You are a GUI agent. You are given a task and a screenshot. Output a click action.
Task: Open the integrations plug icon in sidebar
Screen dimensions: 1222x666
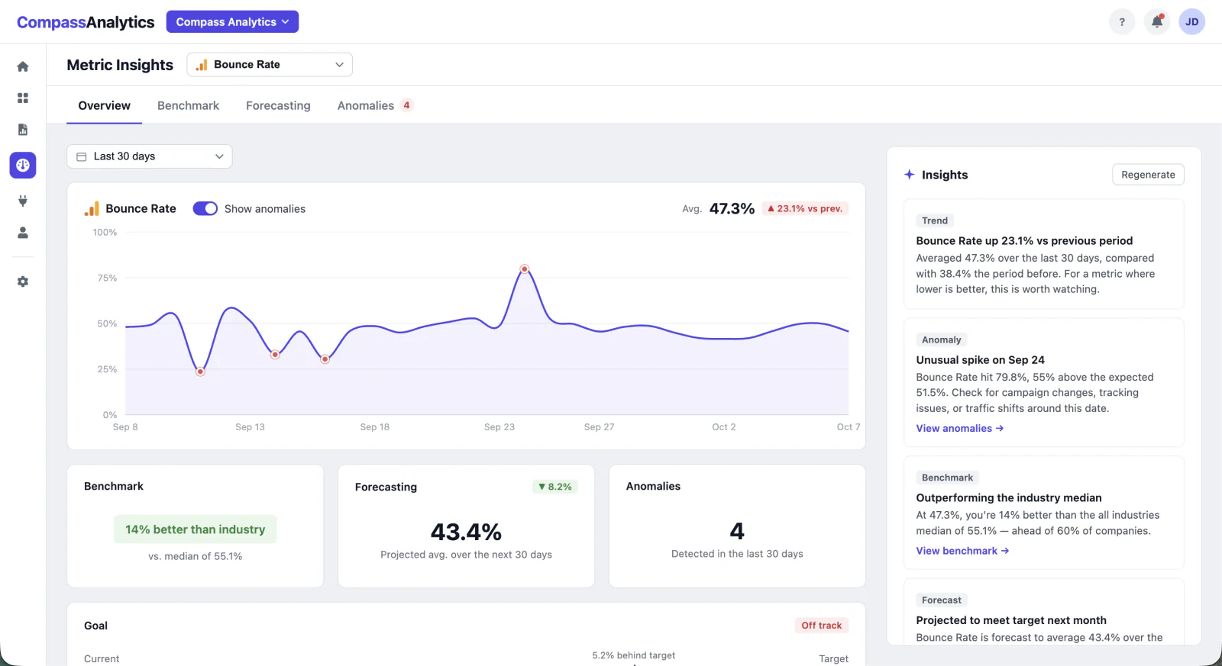click(23, 201)
